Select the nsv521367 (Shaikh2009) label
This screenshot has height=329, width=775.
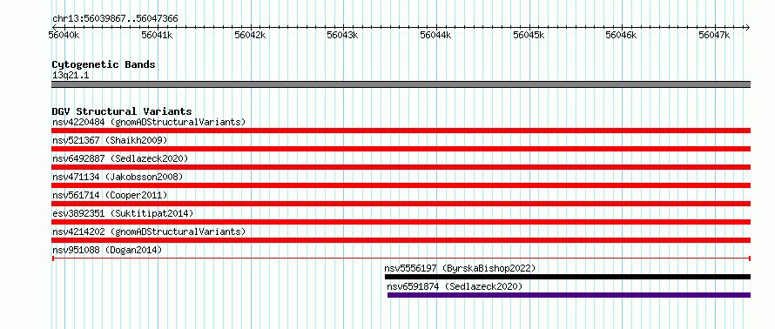pyautogui.click(x=110, y=140)
